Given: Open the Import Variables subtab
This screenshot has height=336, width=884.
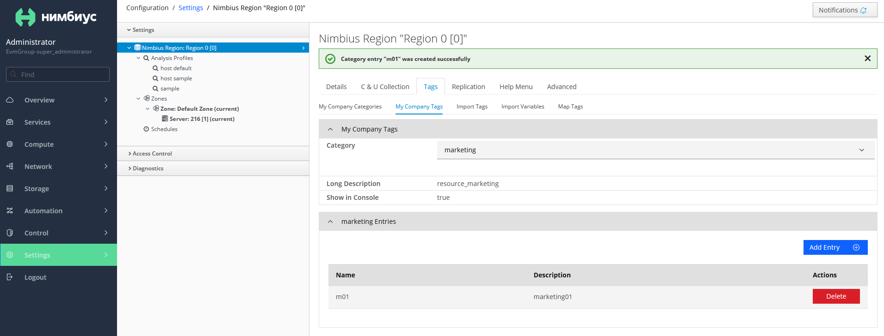Looking at the screenshot, I should [523, 107].
